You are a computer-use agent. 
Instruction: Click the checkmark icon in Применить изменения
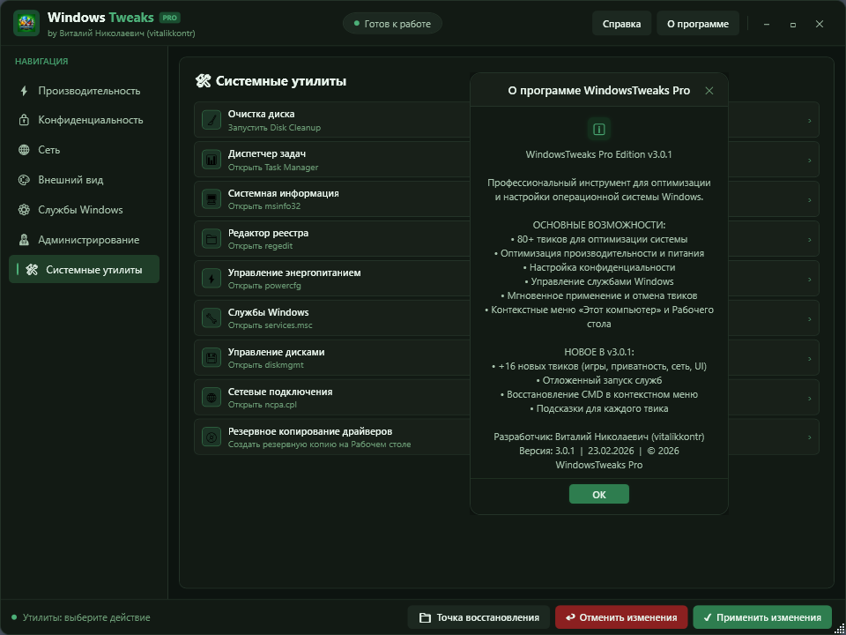click(x=708, y=617)
